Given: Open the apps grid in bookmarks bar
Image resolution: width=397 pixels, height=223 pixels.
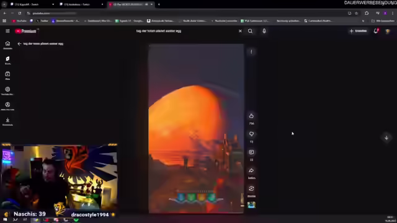Looking at the screenshot, I should [4, 20].
